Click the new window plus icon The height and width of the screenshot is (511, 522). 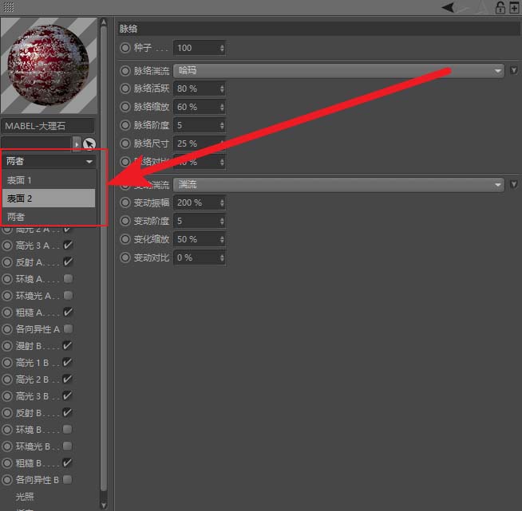514,7
